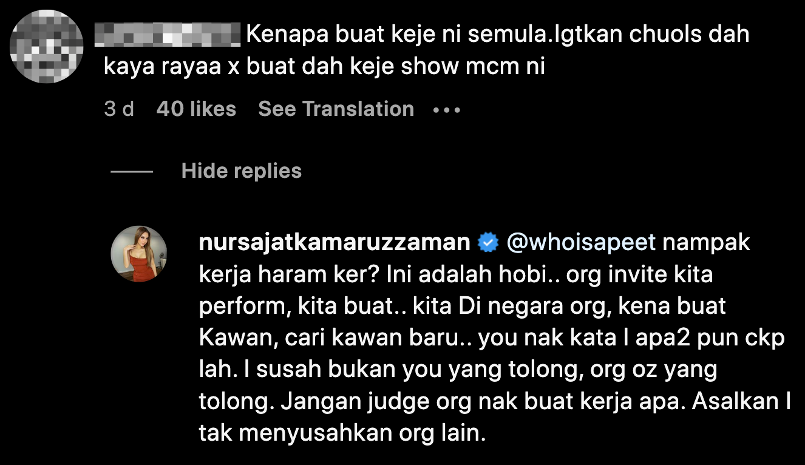Visit the nursajatkamaruzzaman username link
This screenshot has width=805, height=465.
pos(335,243)
